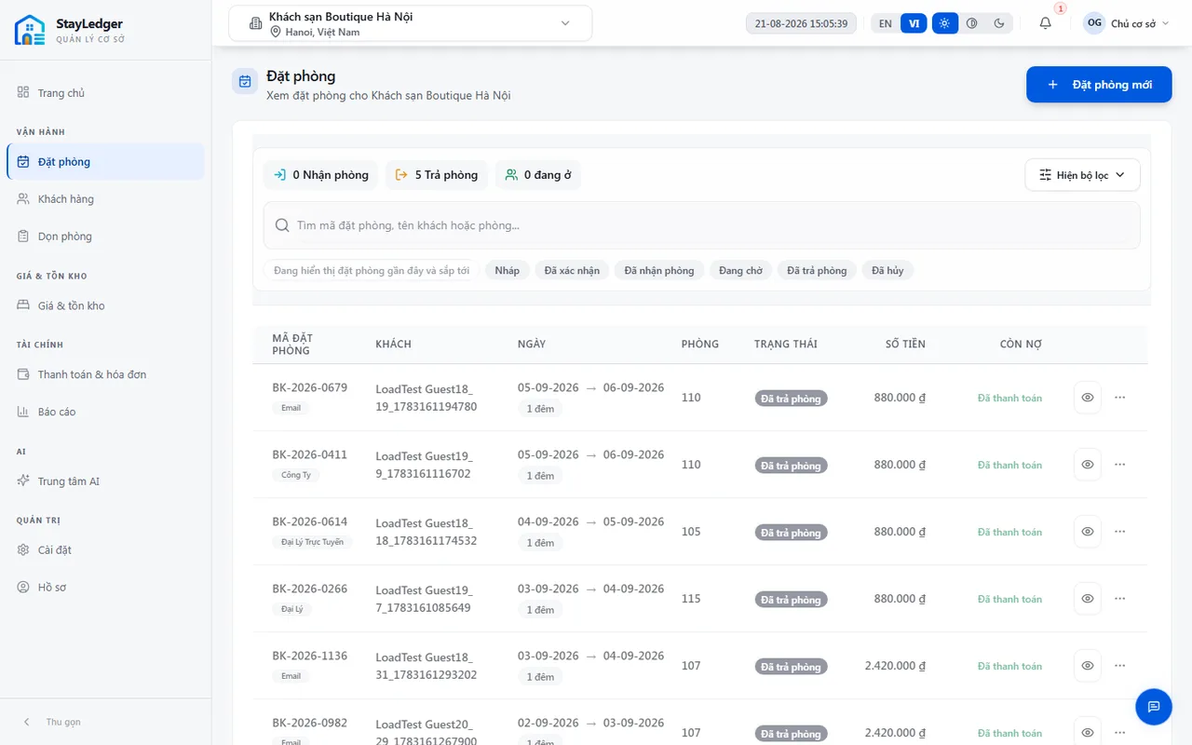The height and width of the screenshot is (745, 1192).
Task: Open Trung tâm AI in the sidebar
Action: coord(105,481)
